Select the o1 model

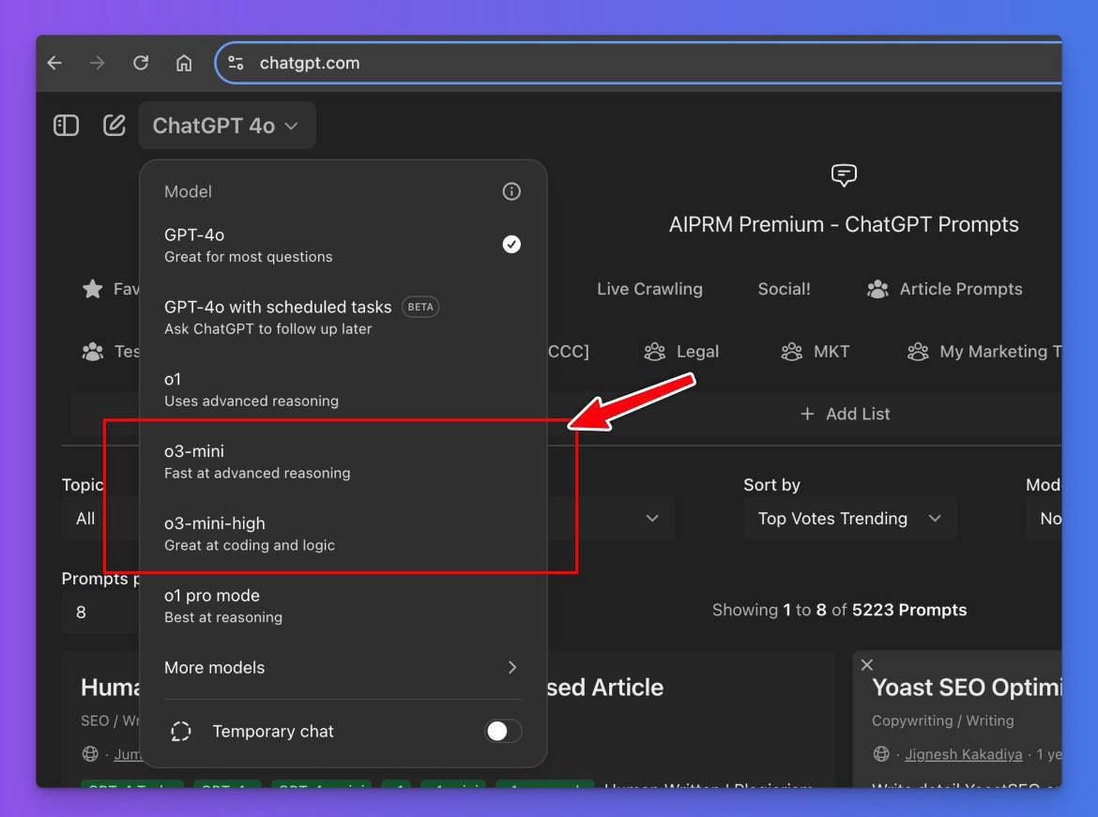[343, 389]
